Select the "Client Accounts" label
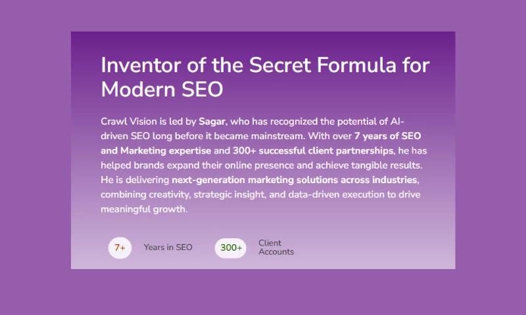526x315 pixels. [x=276, y=247]
